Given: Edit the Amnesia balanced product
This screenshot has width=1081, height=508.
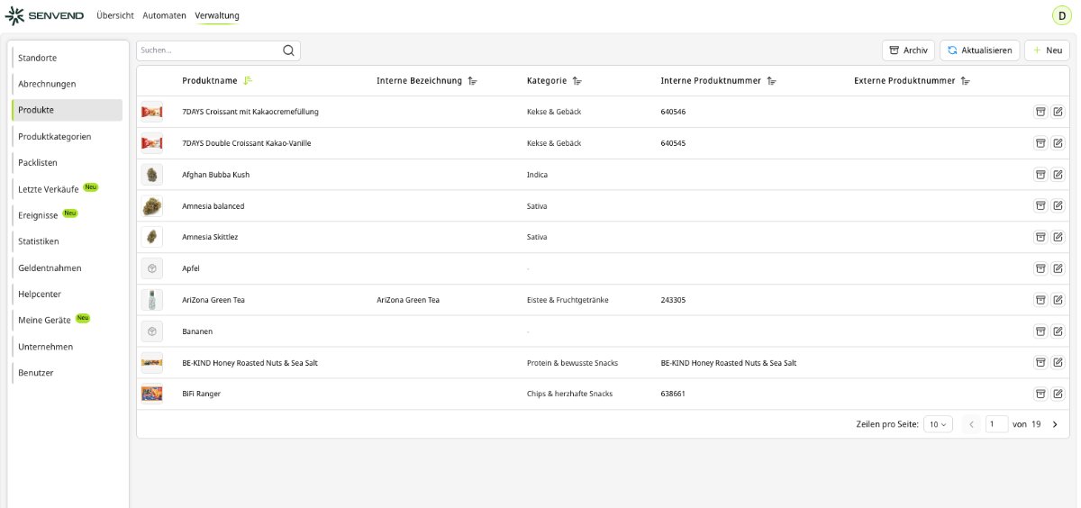Looking at the screenshot, I should click(1058, 205).
